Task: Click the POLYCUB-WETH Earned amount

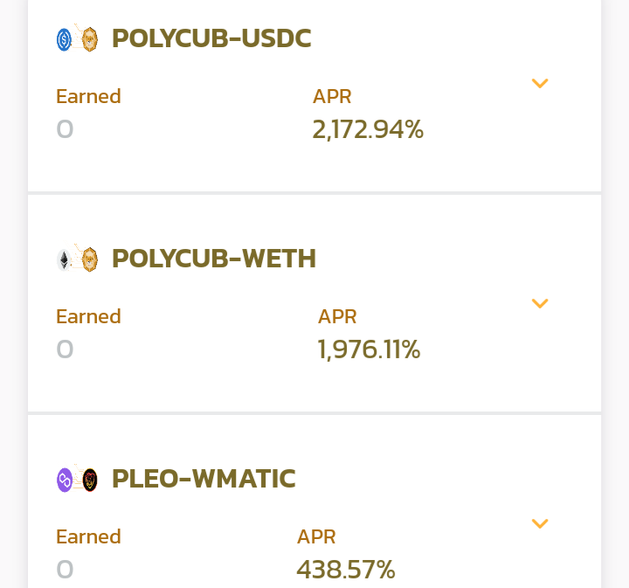Action: coord(65,349)
